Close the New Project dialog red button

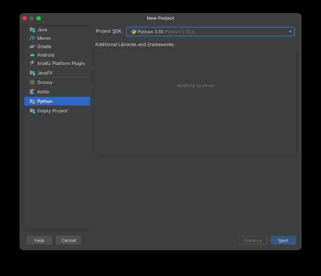click(25, 18)
